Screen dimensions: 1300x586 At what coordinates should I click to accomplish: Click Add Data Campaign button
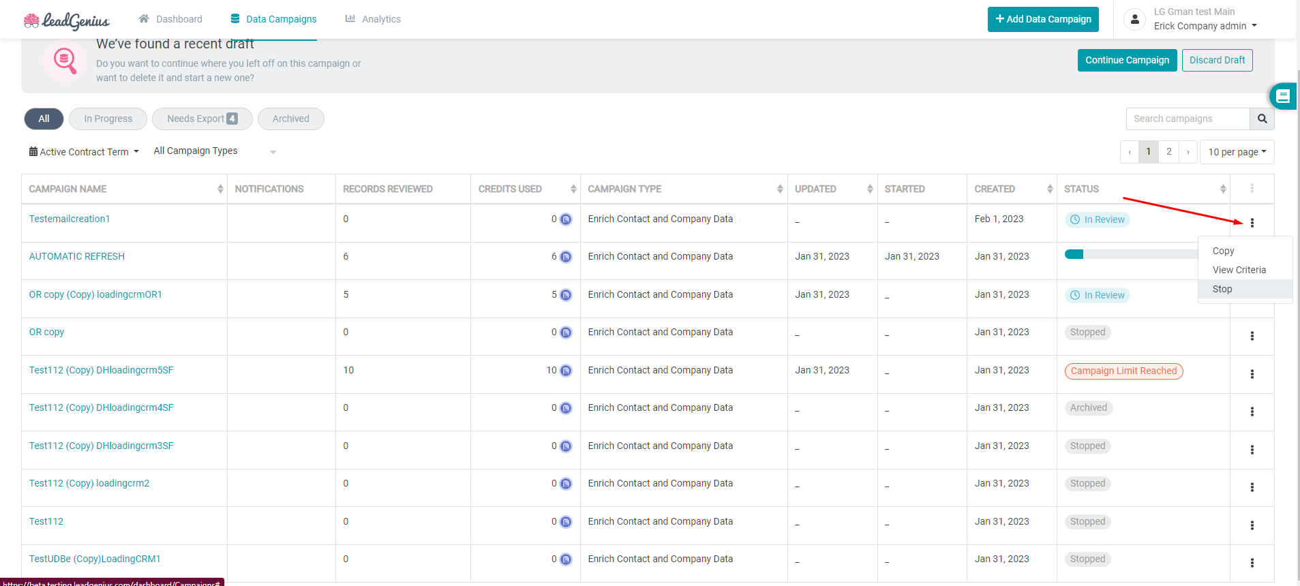pyautogui.click(x=1043, y=19)
